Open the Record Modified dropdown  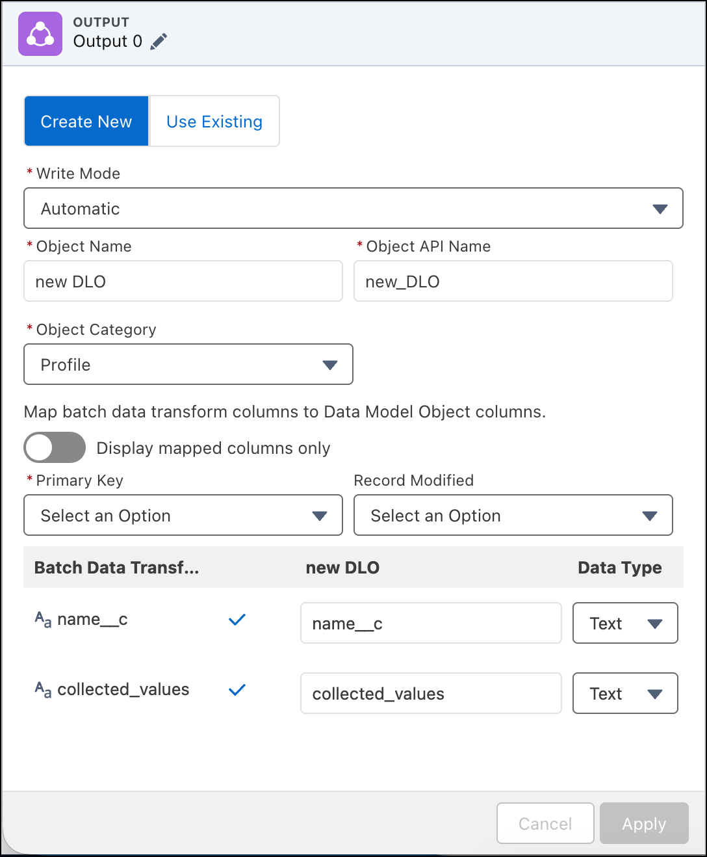tap(513, 515)
